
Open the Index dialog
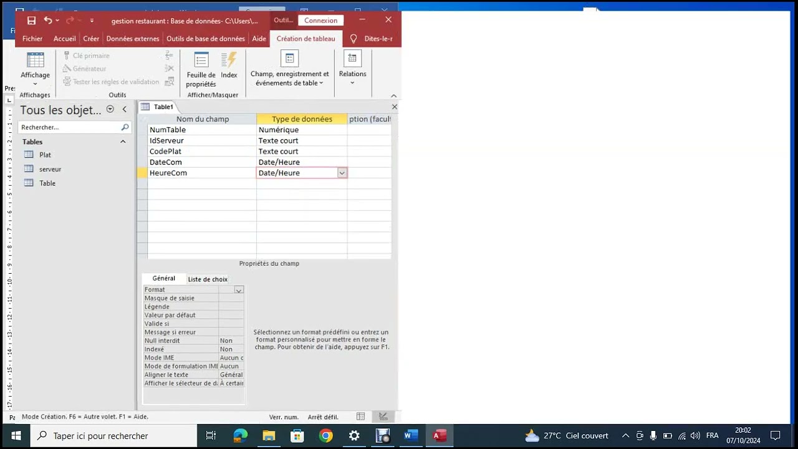(229, 65)
